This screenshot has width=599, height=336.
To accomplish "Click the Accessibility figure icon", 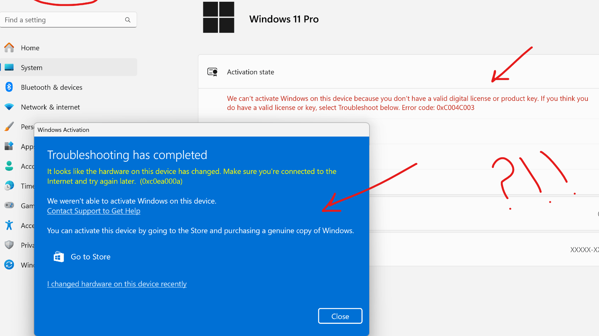I will click(9, 225).
